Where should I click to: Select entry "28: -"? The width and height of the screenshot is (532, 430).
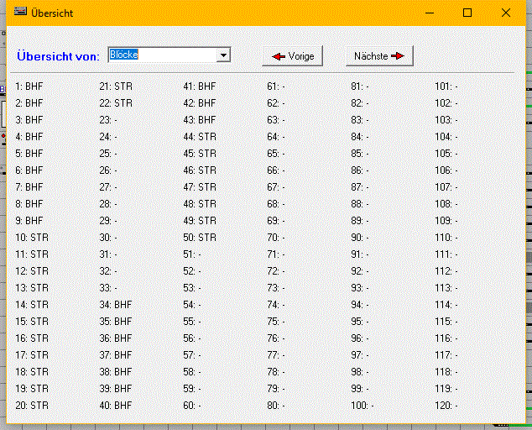(x=108, y=204)
